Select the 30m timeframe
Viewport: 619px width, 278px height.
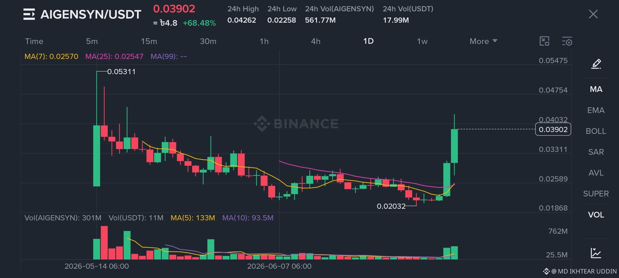click(208, 41)
